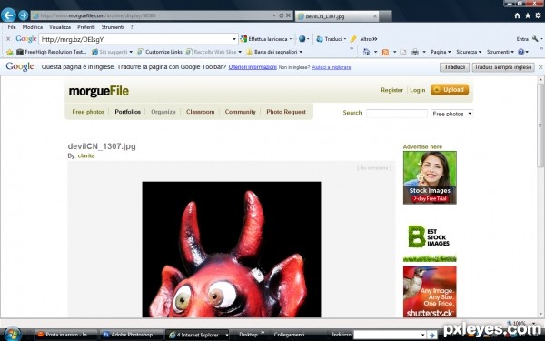Click the add to favorites bar star icon
The width and height of the screenshot is (545, 341).
point(9,52)
